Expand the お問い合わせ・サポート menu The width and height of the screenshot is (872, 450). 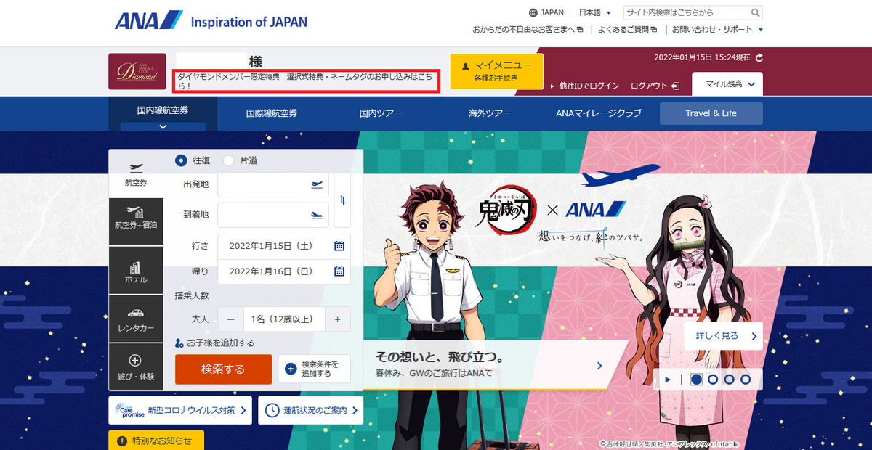tap(717, 30)
